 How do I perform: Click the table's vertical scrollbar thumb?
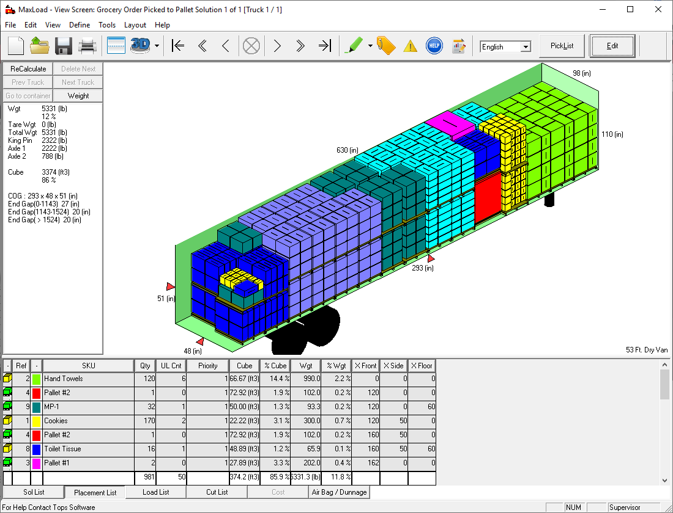(665, 384)
